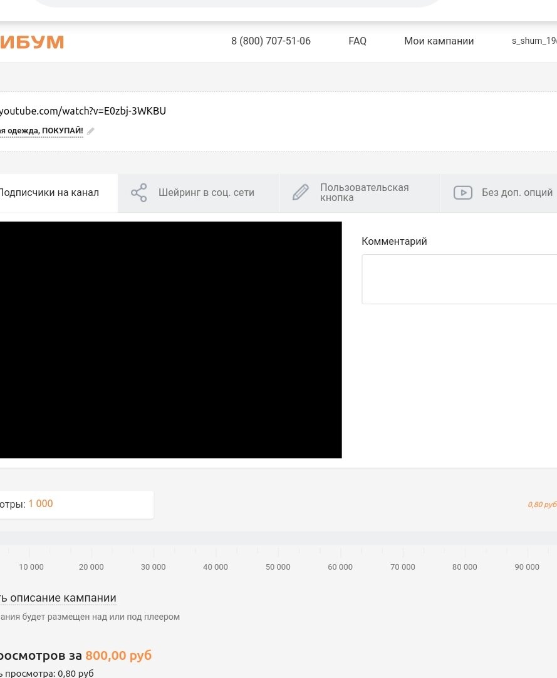The height and width of the screenshot is (678, 557).
Task: Click the pencil icon beside ПОКУПАЙ! title
Action: pos(90,131)
